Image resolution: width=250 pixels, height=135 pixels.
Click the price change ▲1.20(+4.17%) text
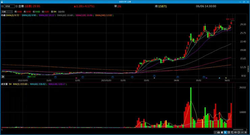[x=84, y=6]
